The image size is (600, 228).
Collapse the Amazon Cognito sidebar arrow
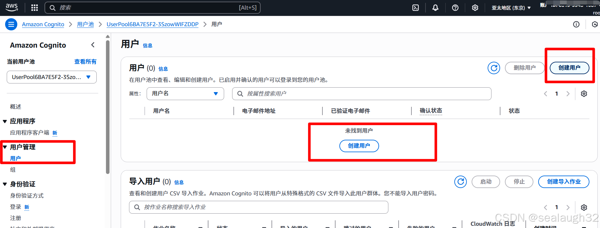coord(93,45)
